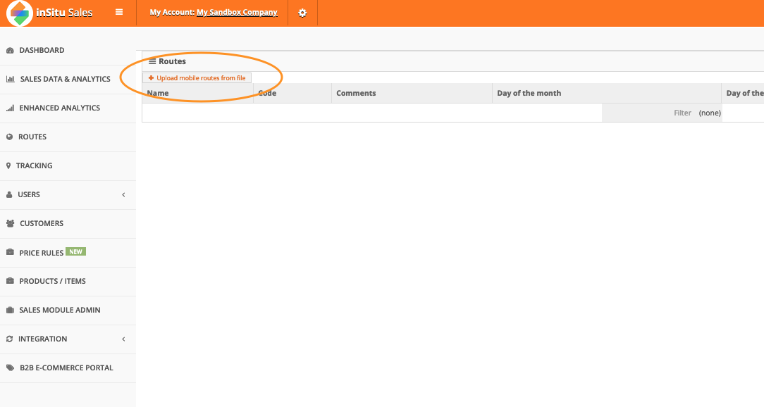Expand the Integration submenu chevron
764x407 pixels.
coord(123,339)
